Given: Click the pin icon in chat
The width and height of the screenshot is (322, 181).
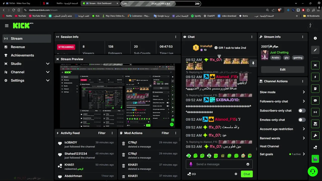Looking at the screenshot, I should 253,63.
